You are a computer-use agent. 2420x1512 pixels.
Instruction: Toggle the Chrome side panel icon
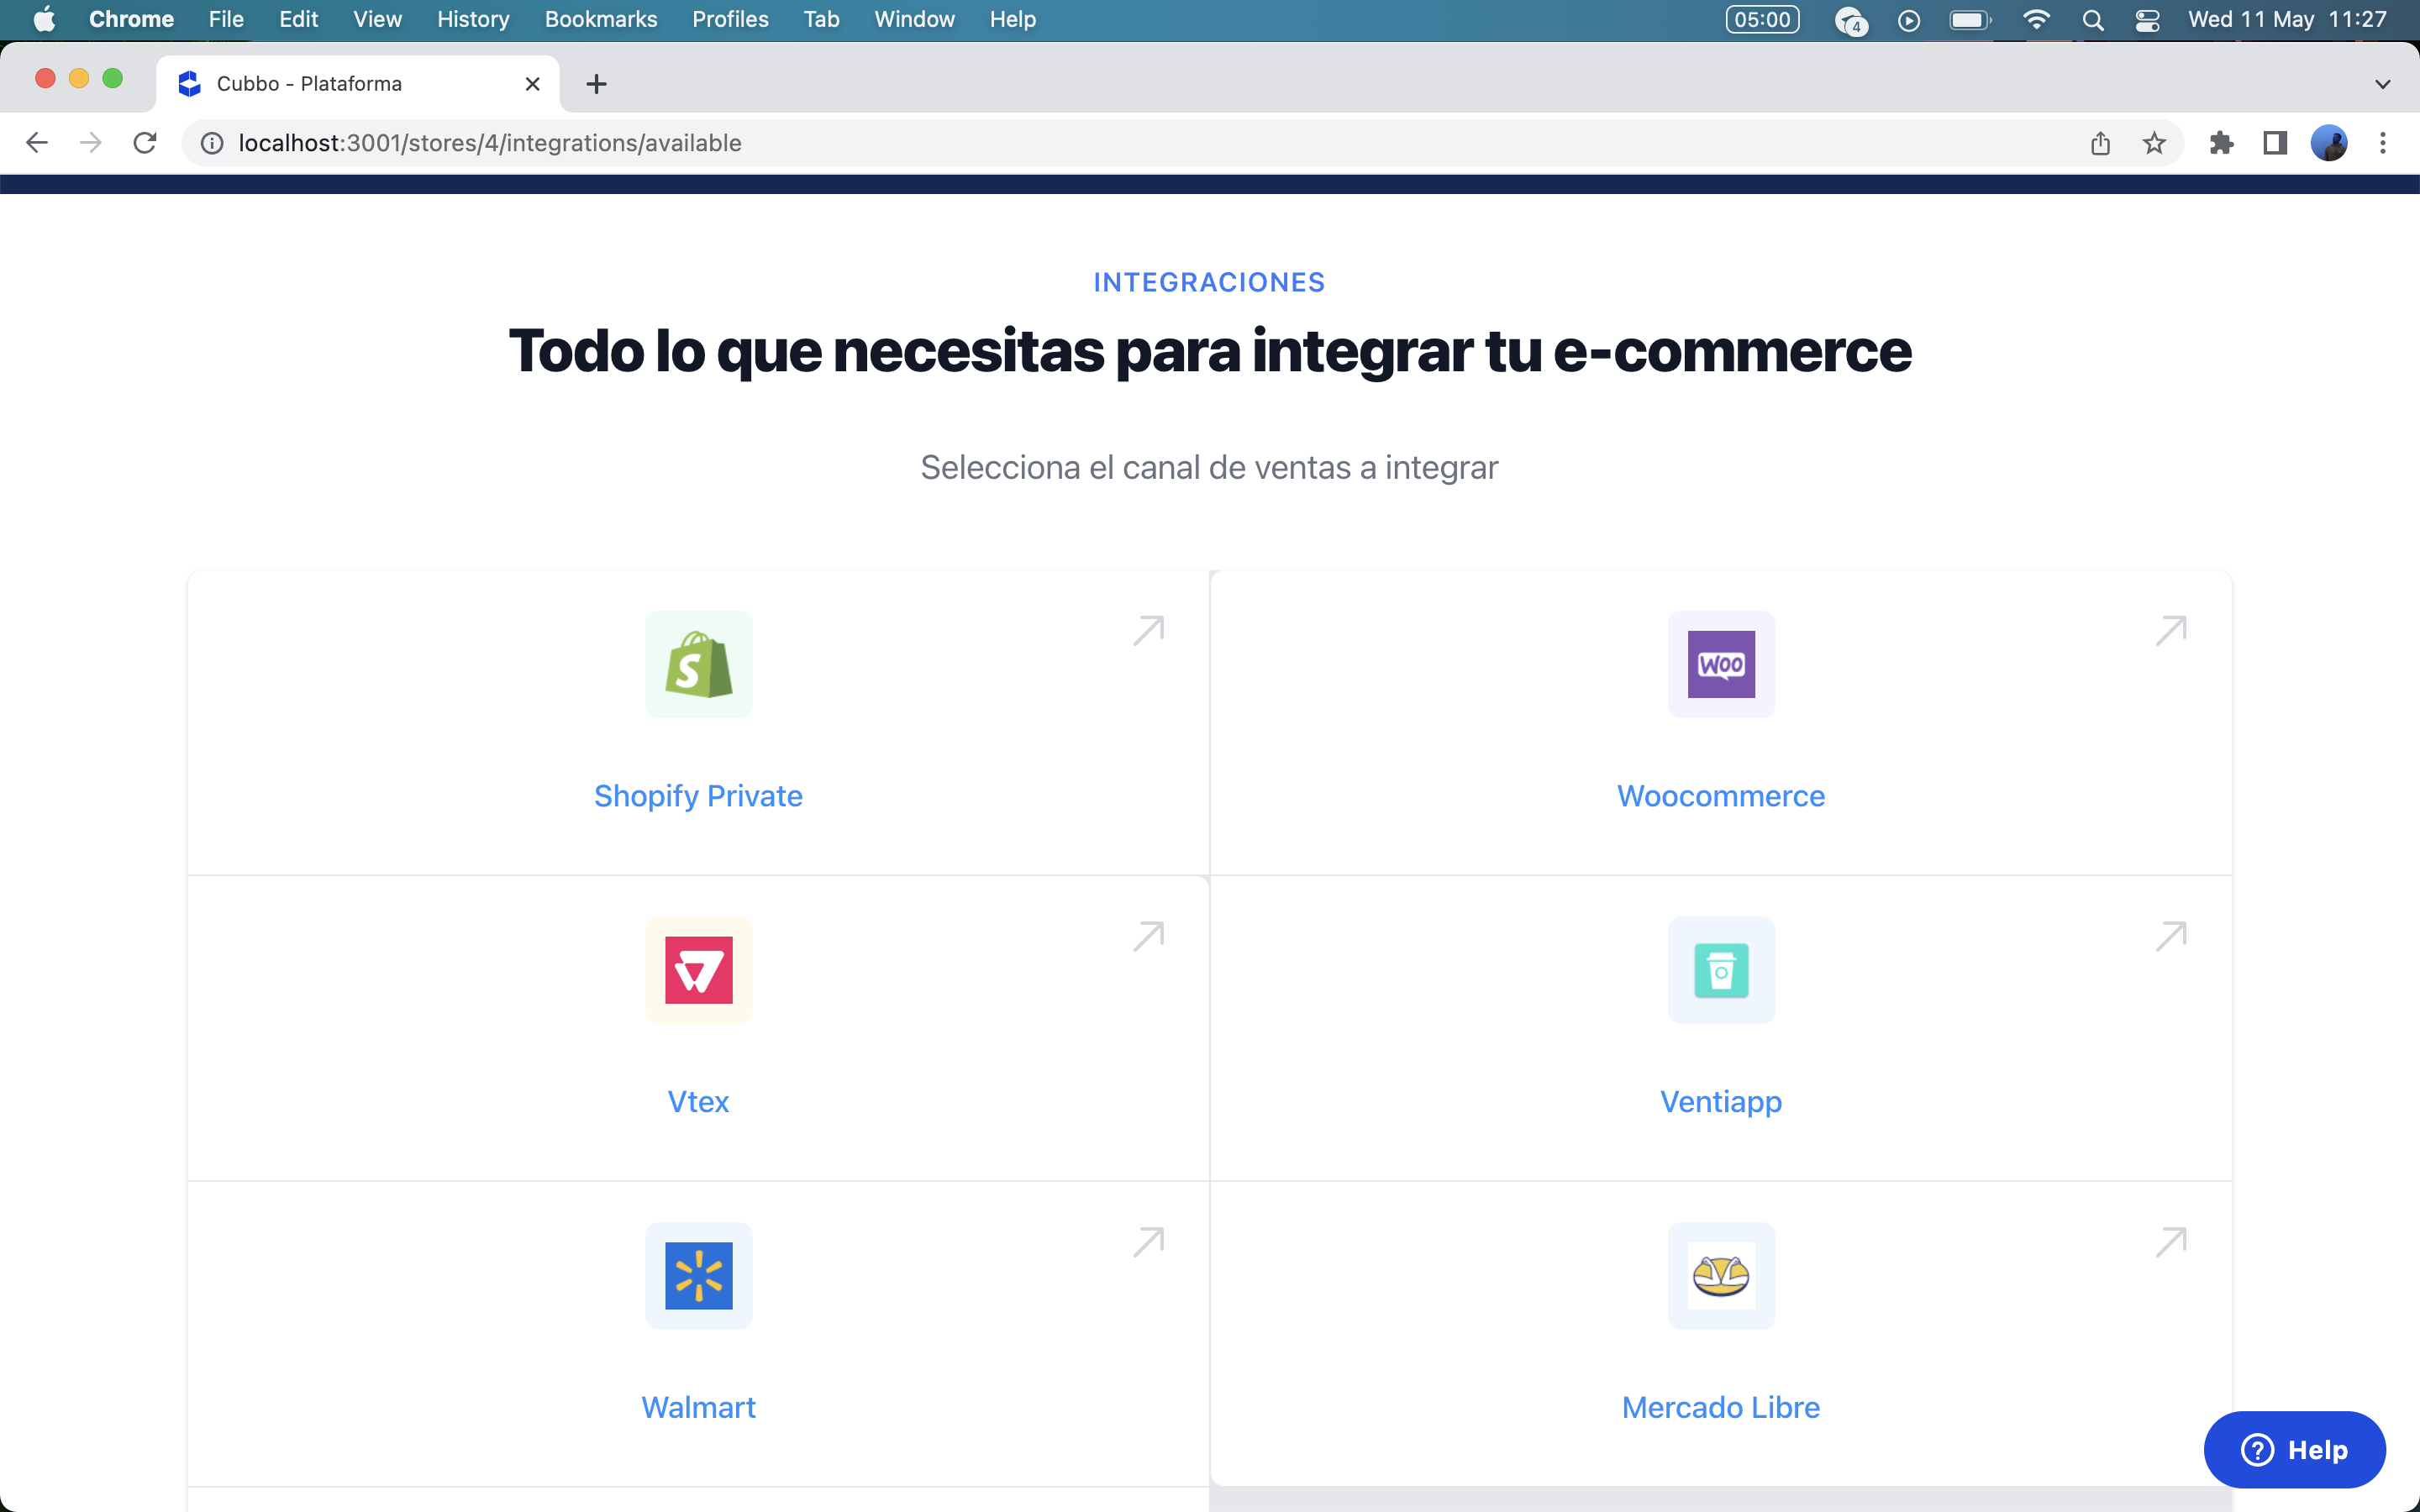[2275, 143]
